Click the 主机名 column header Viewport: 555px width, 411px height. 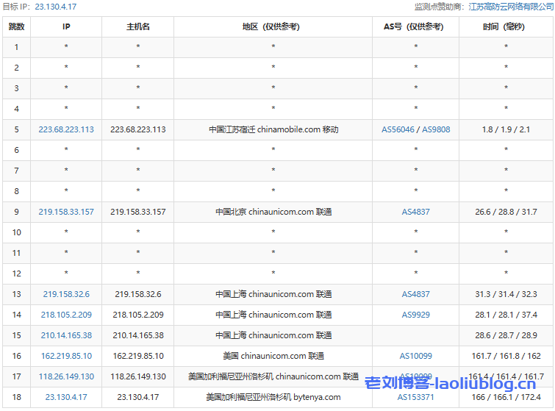tap(138, 27)
